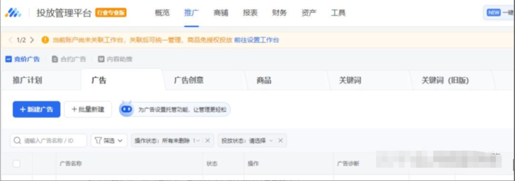Click the 合约广告 document icon

[x=55, y=59]
